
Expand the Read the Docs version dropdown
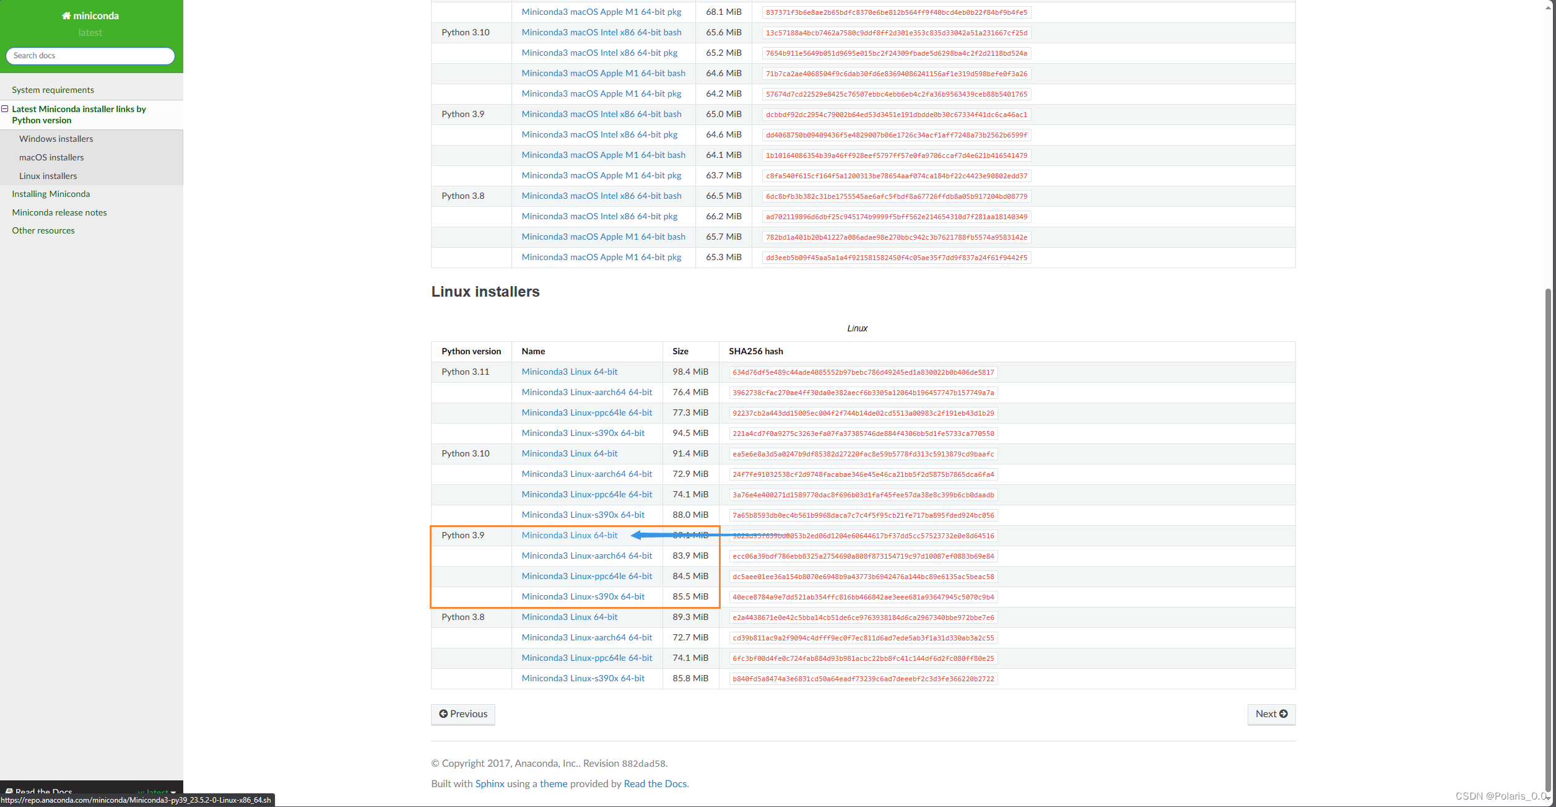tap(157, 791)
